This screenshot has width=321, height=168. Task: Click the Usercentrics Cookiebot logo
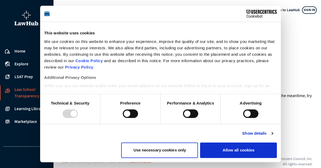coord(261,14)
